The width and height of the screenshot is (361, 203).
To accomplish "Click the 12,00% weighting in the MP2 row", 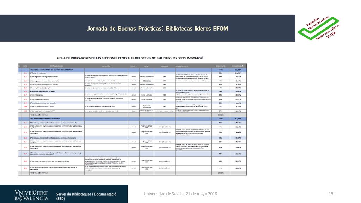I will (238, 119).
